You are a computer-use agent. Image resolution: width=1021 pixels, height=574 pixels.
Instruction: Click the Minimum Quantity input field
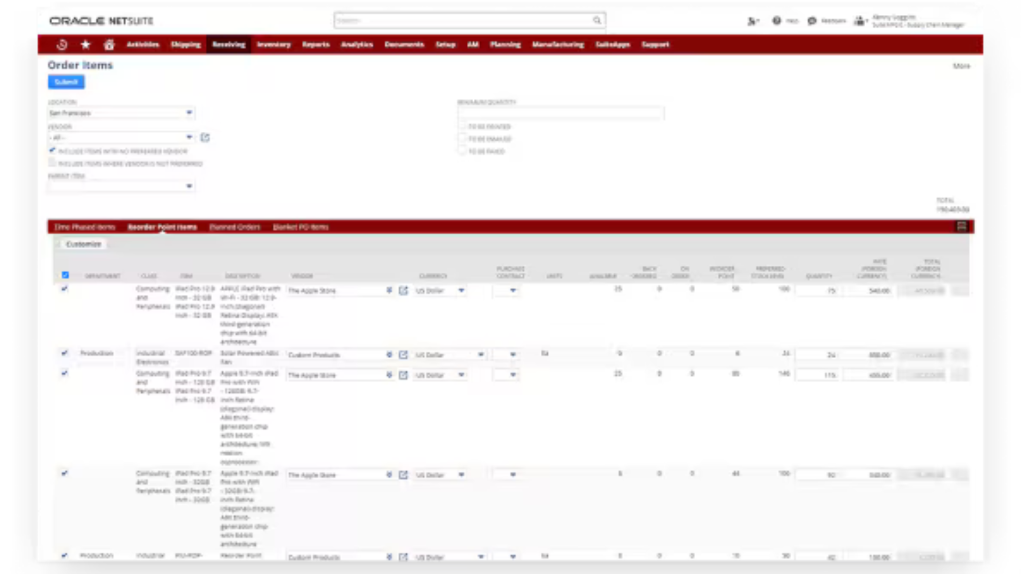(x=560, y=113)
